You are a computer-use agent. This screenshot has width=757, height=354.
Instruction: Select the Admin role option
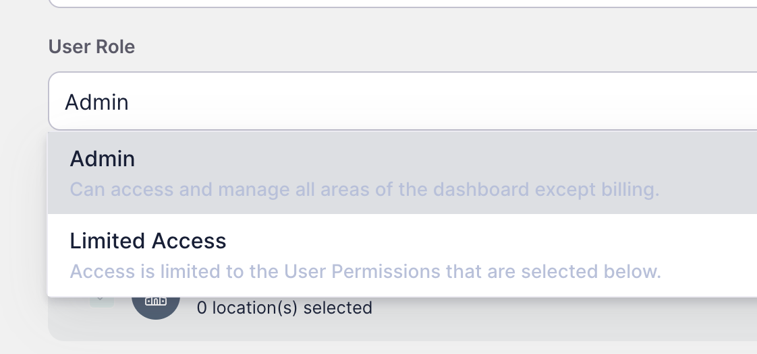pos(403,173)
